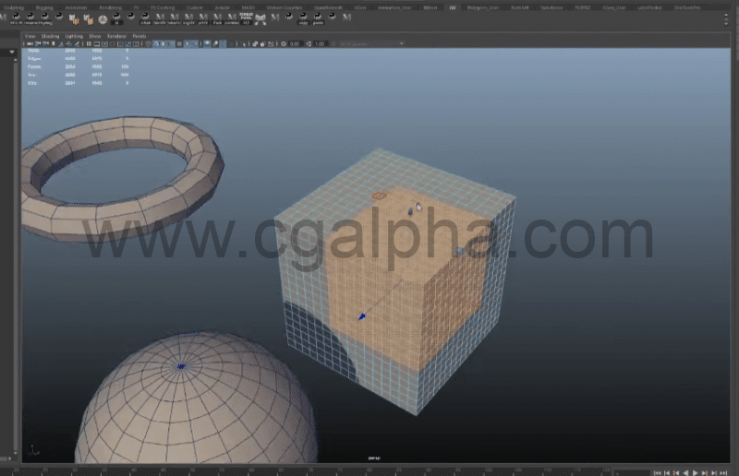This screenshot has height=476, width=739.
Task: Open the Shading panel menu
Action: pos(48,36)
